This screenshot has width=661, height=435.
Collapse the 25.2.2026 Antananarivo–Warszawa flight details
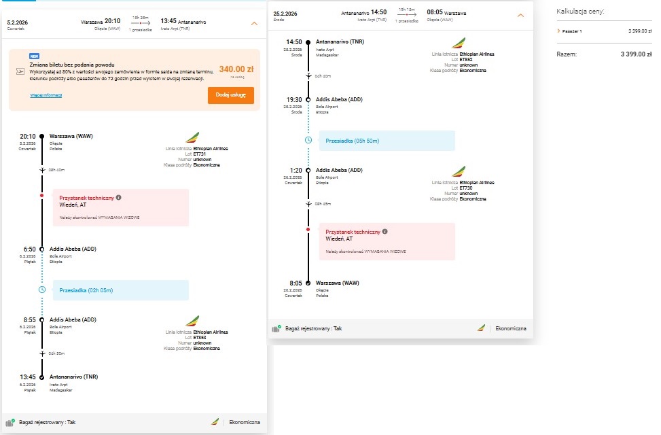tap(520, 15)
